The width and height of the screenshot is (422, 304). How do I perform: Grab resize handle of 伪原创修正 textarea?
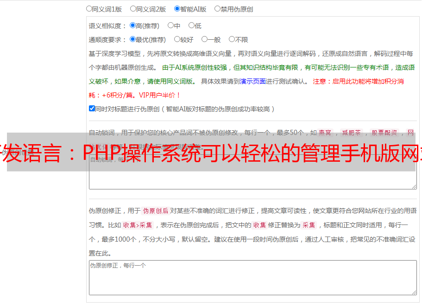[414, 292]
